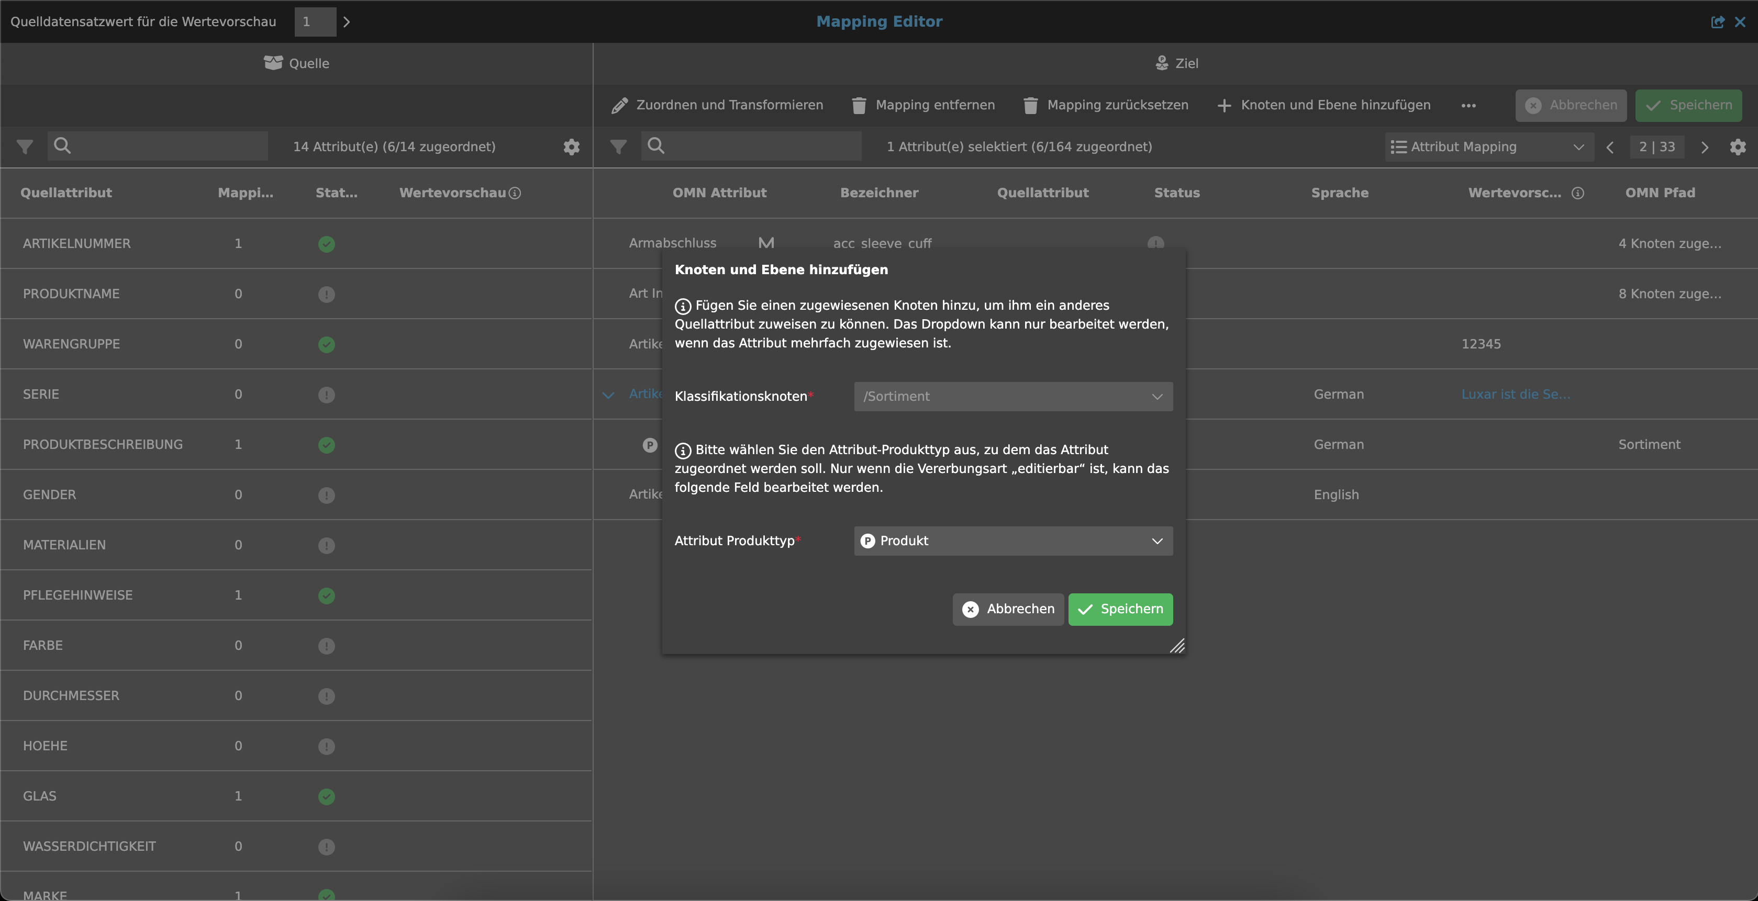Viewport: 1758px width, 901px height.
Task: Switch to the Quelle panel header
Action: [x=297, y=63]
